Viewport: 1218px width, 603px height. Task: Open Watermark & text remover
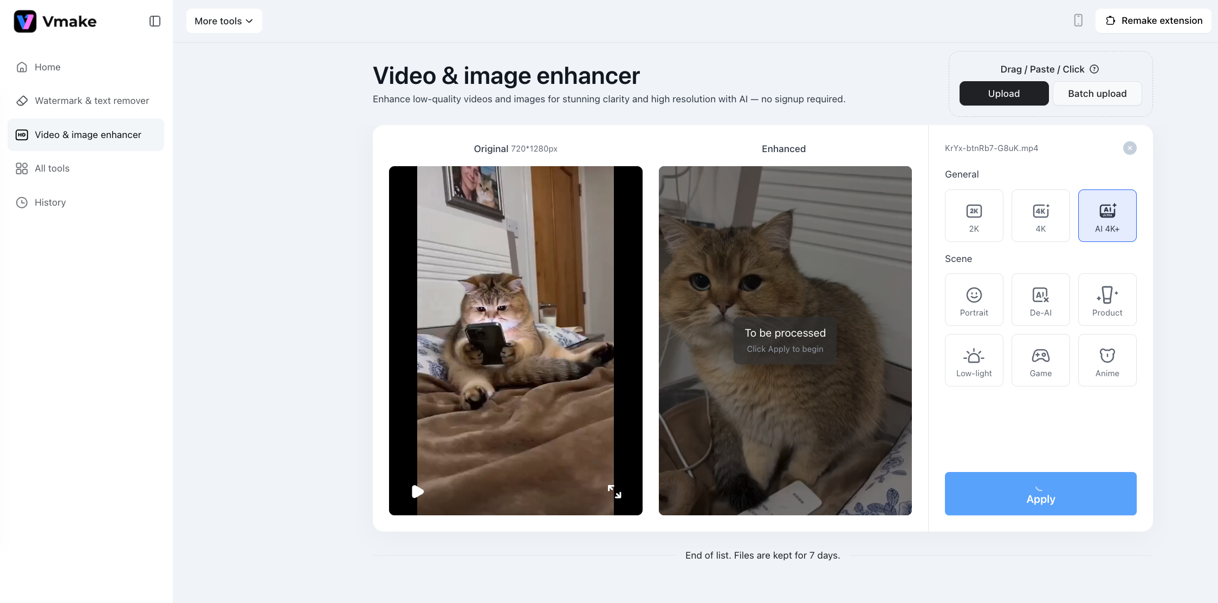(92, 101)
